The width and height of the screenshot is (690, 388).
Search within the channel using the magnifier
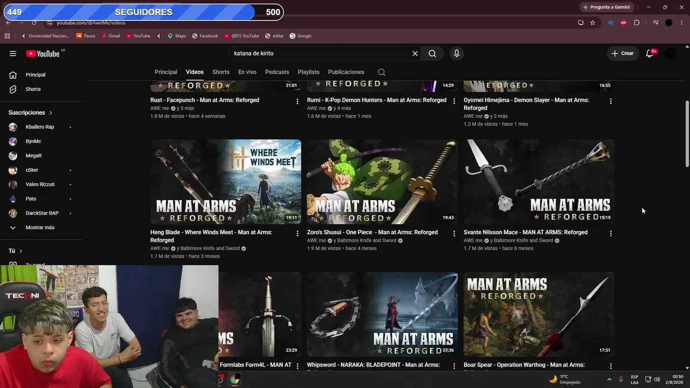click(x=382, y=72)
